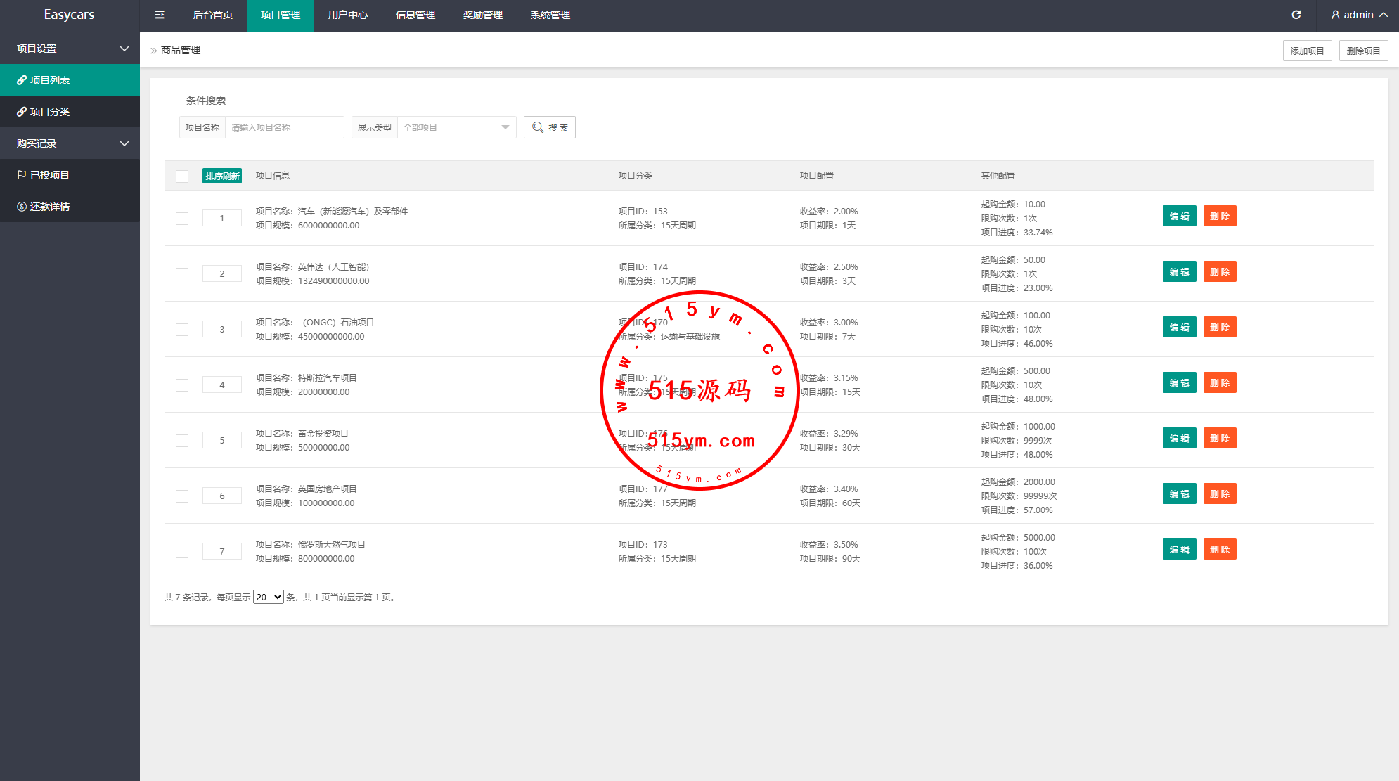Open the 奖励管理 top menu
This screenshot has height=781, width=1399.
[482, 15]
